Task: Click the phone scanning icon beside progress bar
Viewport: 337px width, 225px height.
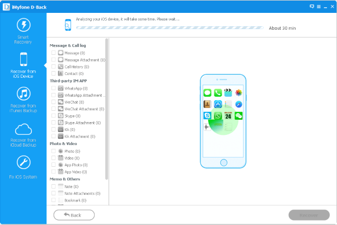Action: click(68, 25)
